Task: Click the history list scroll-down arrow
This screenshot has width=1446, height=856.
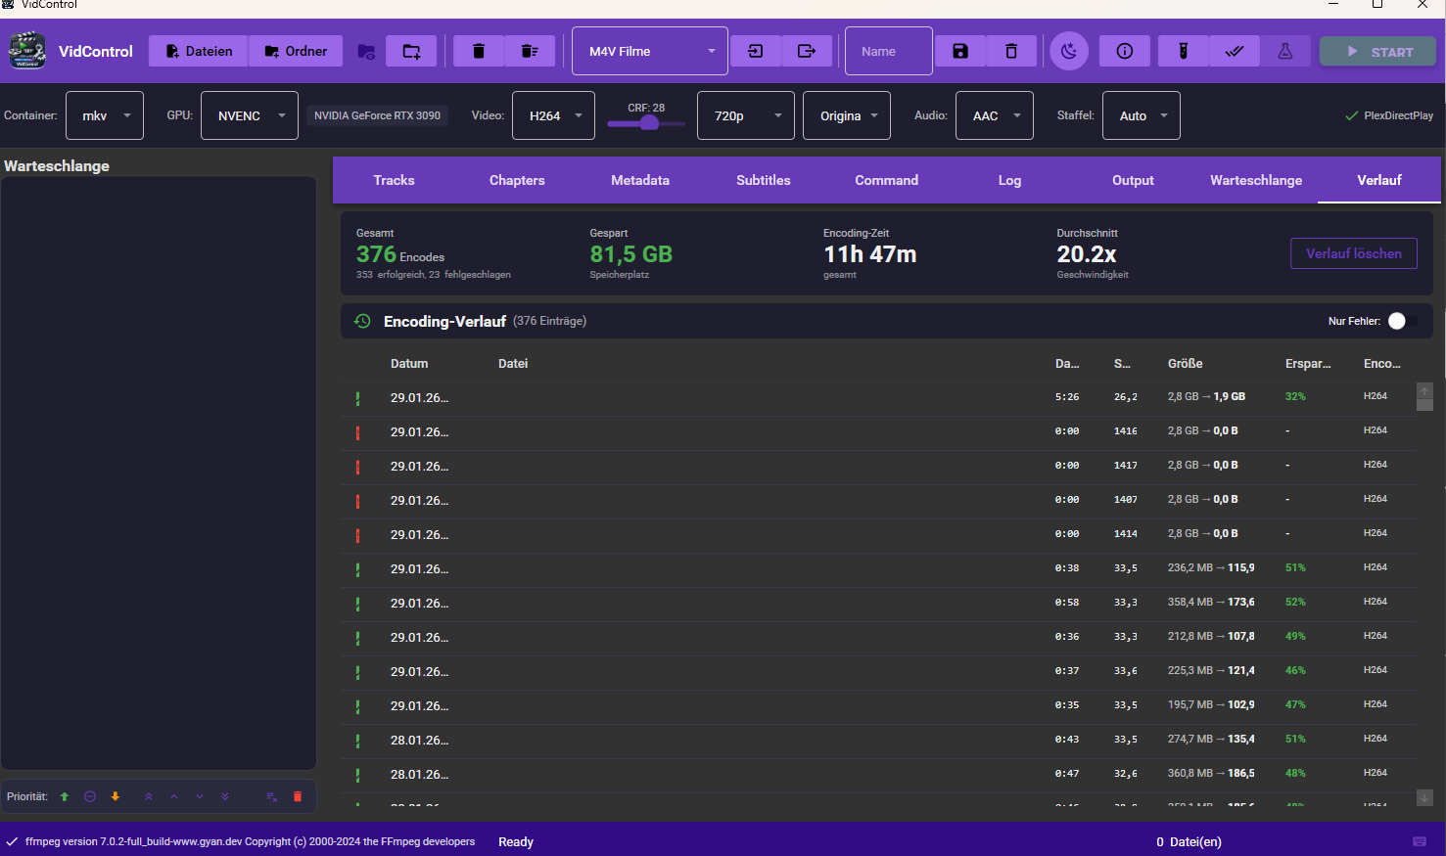Action: (x=1424, y=797)
